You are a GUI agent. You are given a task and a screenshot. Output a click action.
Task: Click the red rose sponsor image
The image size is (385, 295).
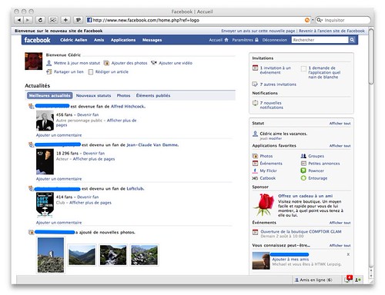pos(263,204)
